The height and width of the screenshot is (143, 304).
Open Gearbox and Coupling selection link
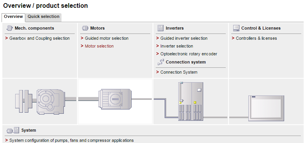coord(39,39)
